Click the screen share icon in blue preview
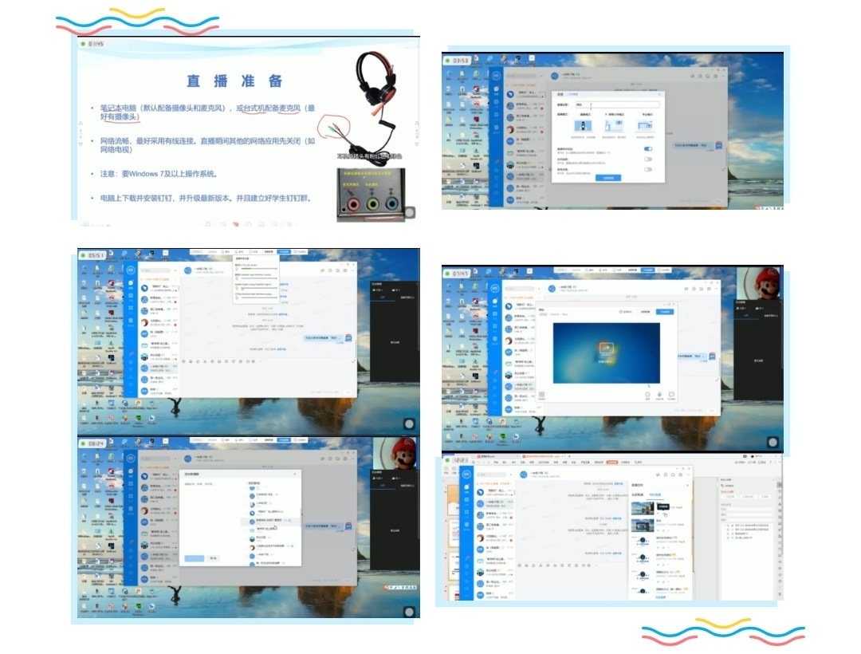The width and height of the screenshot is (861, 654). 607,347
